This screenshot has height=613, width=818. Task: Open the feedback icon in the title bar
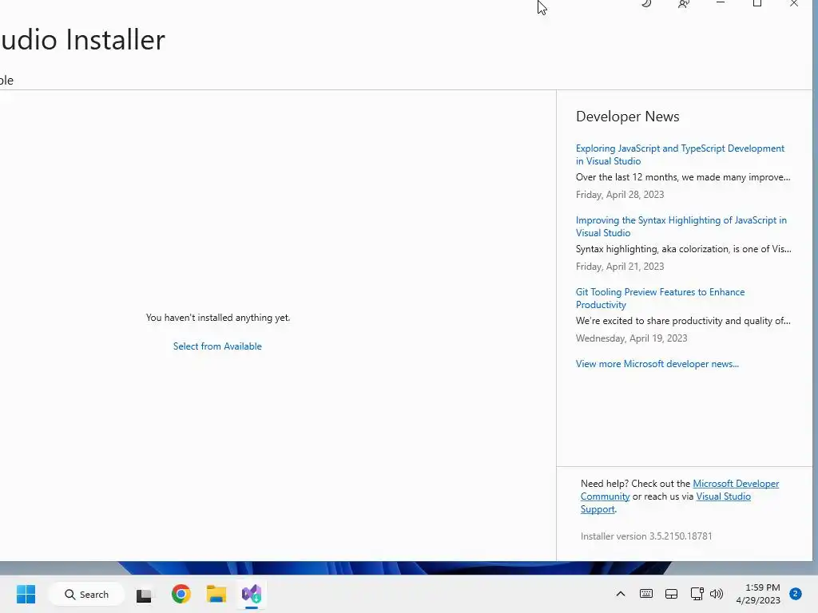click(x=684, y=4)
